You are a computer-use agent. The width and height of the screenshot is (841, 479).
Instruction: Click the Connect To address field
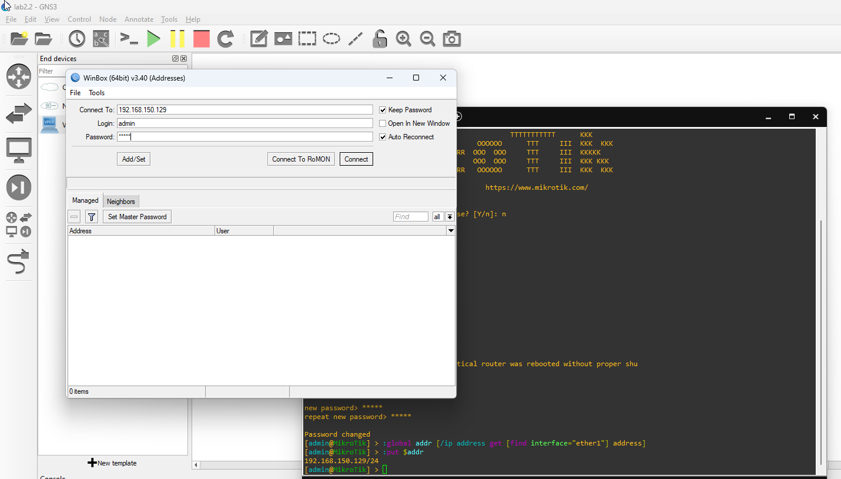coord(244,110)
